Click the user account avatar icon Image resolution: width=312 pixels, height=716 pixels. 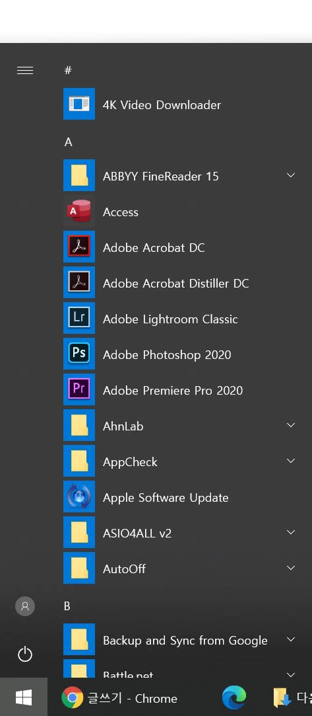pos(25,606)
